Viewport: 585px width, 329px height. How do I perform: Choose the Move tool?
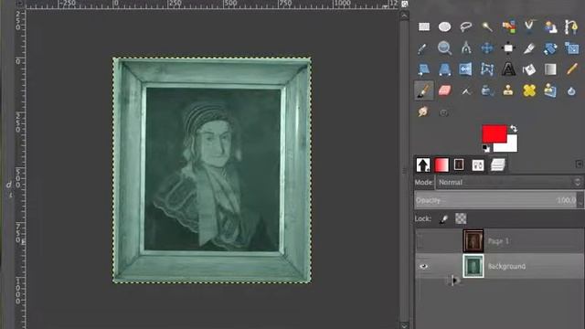(487, 48)
